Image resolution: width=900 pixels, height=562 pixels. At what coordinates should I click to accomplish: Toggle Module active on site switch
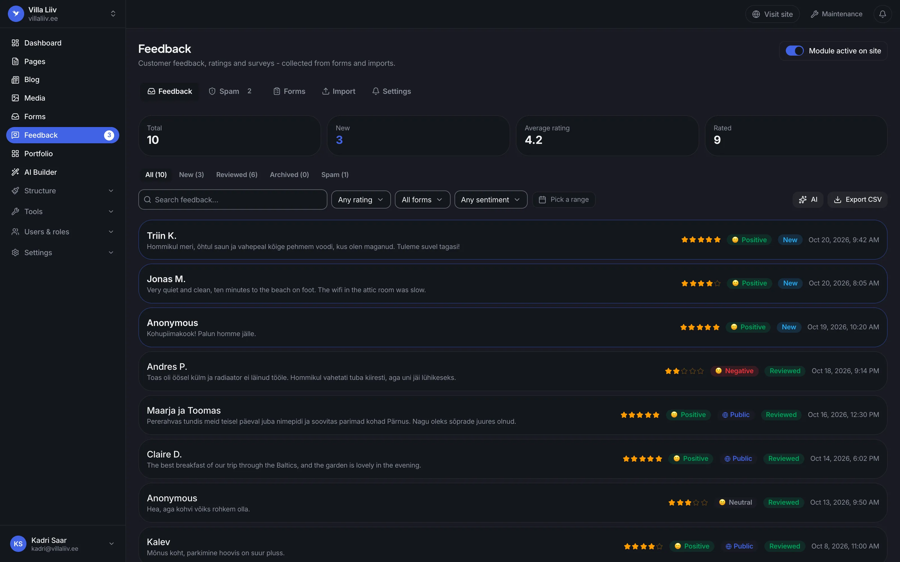pyautogui.click(x=794, y=51)
